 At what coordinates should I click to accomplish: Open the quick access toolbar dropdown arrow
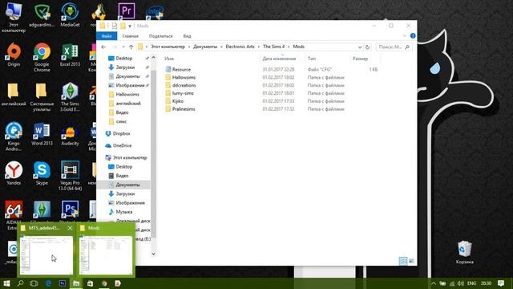[x=130, y=26]
